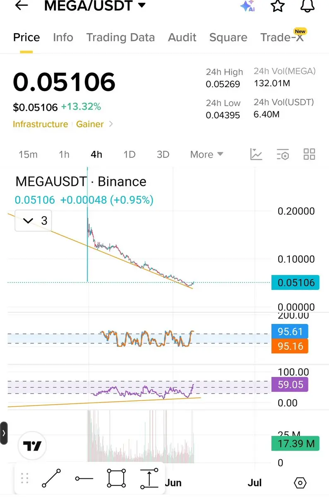Screen dimensions: 329x497
Task: Open the Audit tab
Action: [x=182, y=38]
